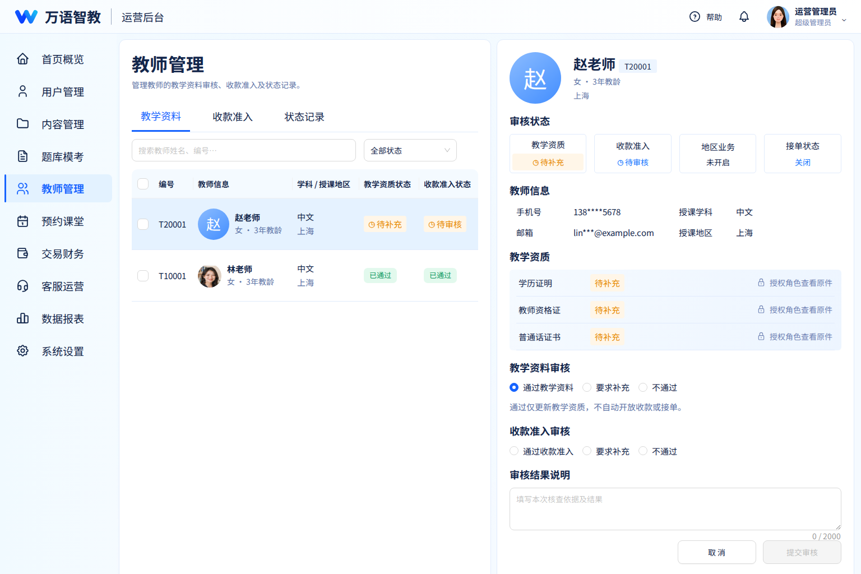Click the calendar icon for 预约课堂
861x574 pixels.
tap(22, 221)
